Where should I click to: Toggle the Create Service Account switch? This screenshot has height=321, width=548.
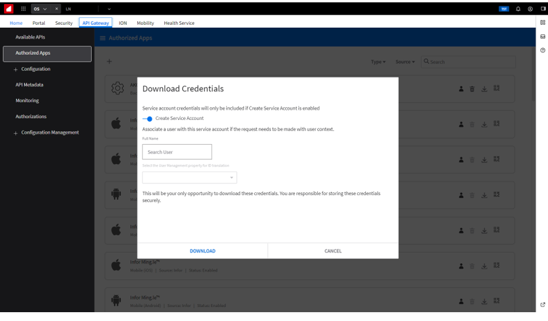coord(147,119)
